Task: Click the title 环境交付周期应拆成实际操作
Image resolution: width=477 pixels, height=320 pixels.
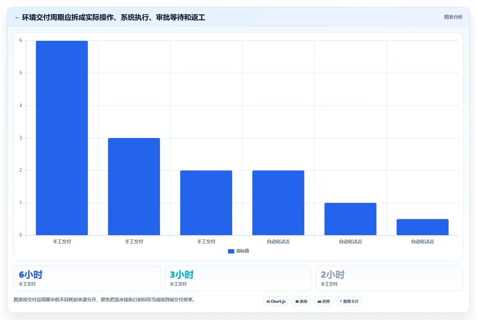Action: (113, 17)
